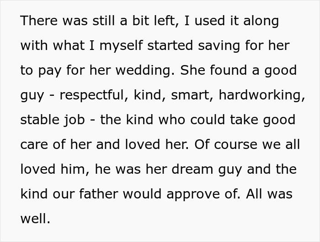Click the word "hardworking"
The image size is (320, 242).
point(261,95)
